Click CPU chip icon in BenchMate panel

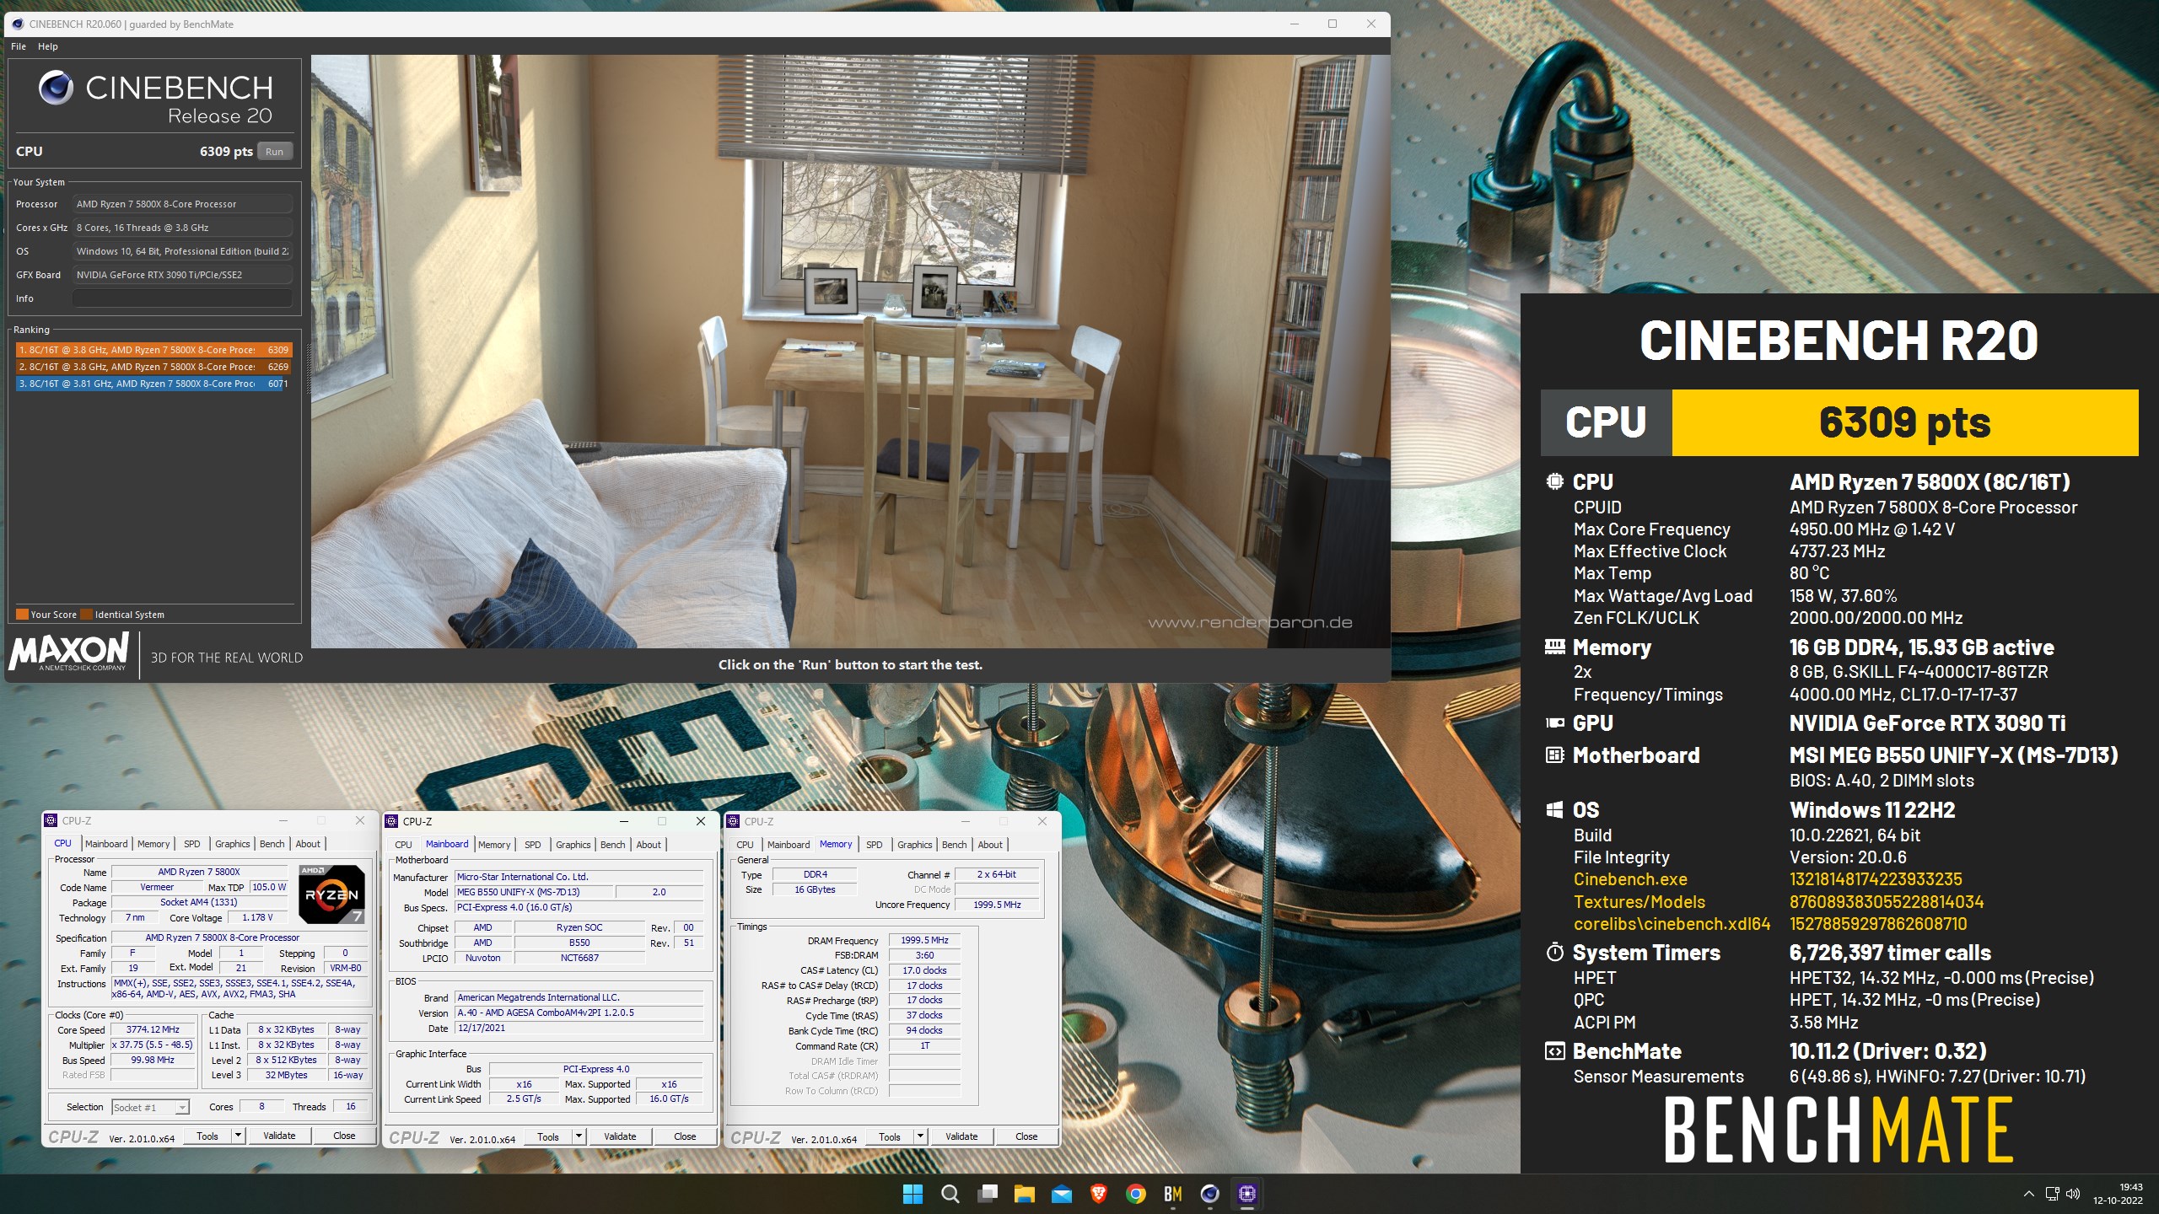pos(1554,481)
